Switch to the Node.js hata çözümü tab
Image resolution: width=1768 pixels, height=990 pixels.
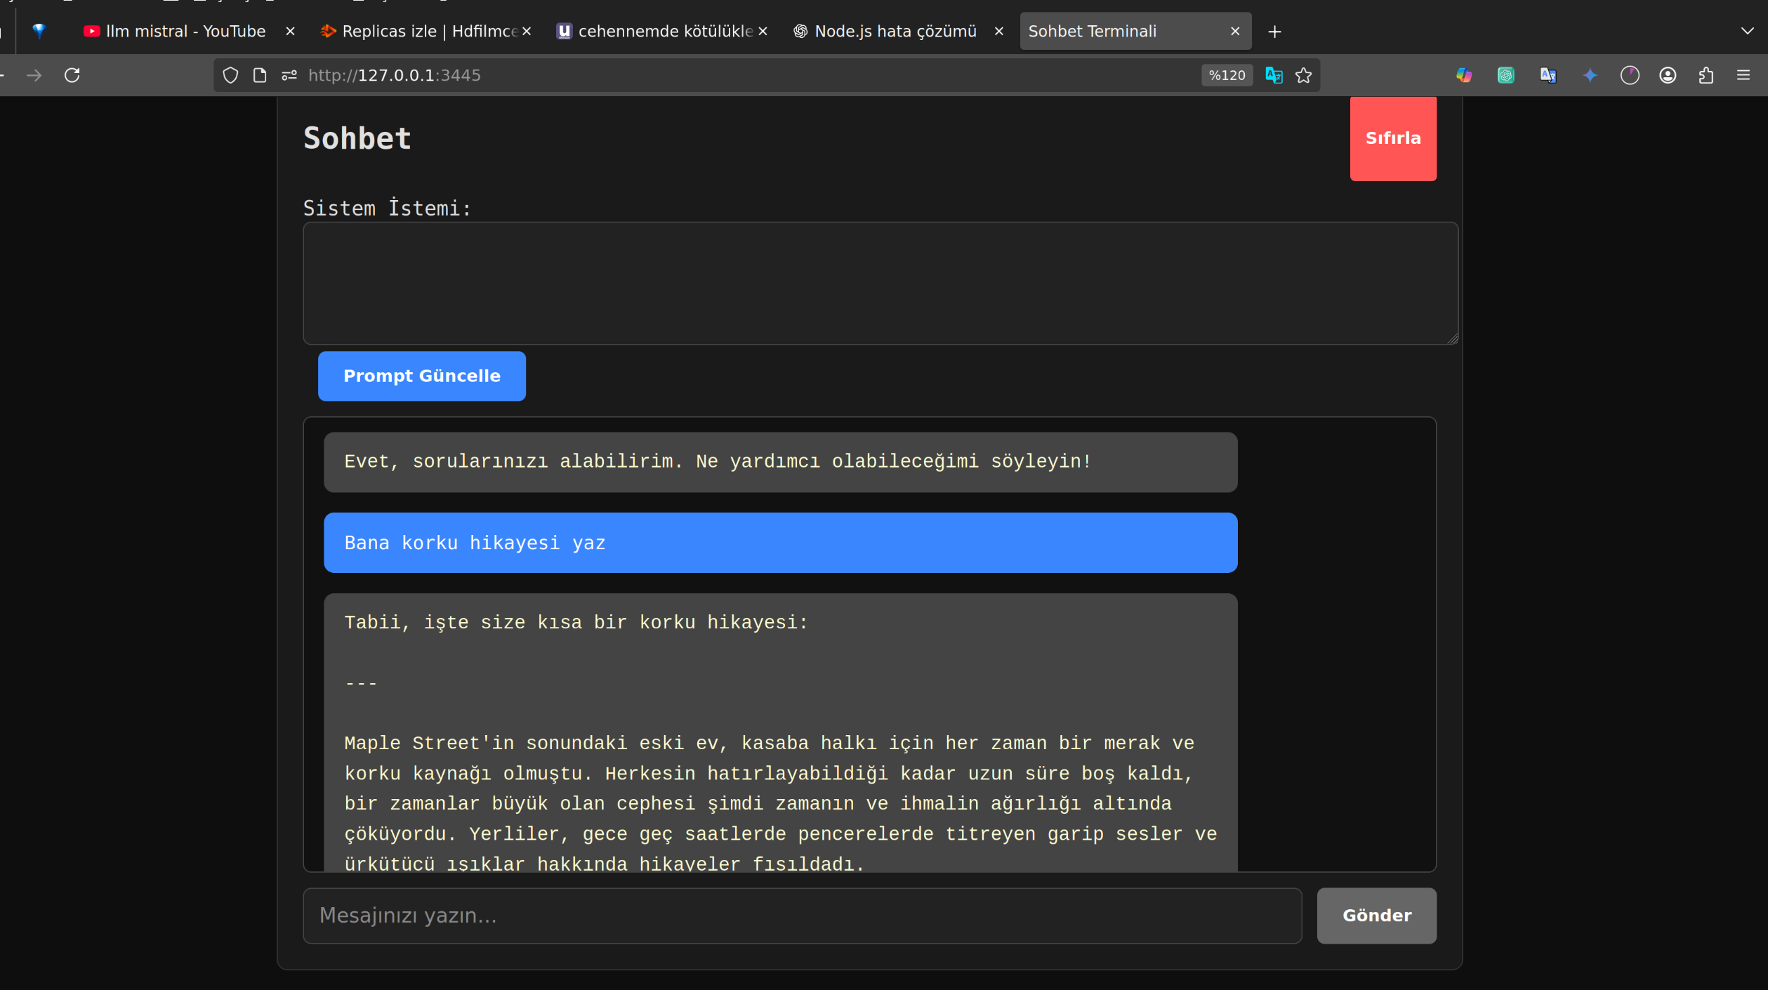pyautogui.click(x=895, y=31)
